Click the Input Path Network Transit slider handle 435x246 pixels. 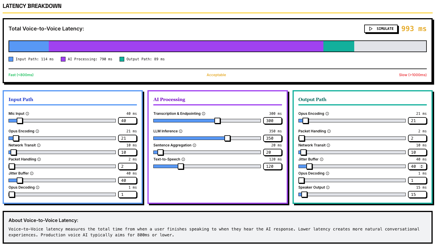point(14,152)
